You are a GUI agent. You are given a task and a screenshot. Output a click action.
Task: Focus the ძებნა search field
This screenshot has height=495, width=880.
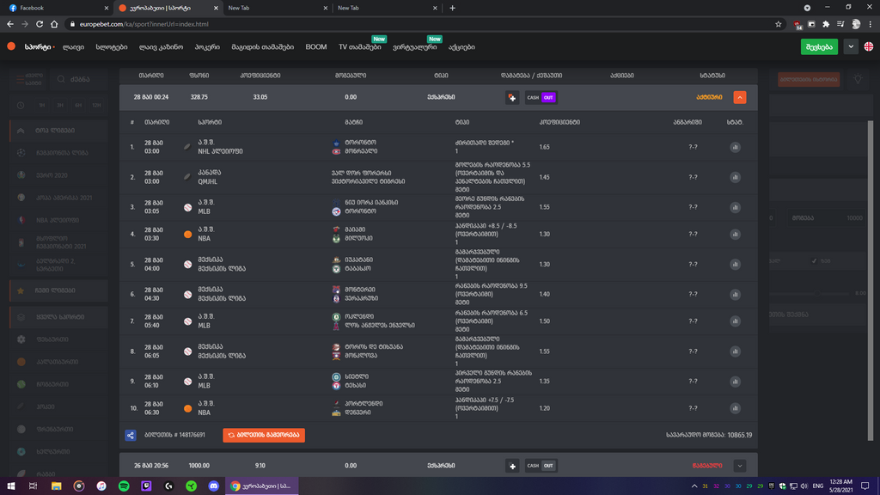80,79
